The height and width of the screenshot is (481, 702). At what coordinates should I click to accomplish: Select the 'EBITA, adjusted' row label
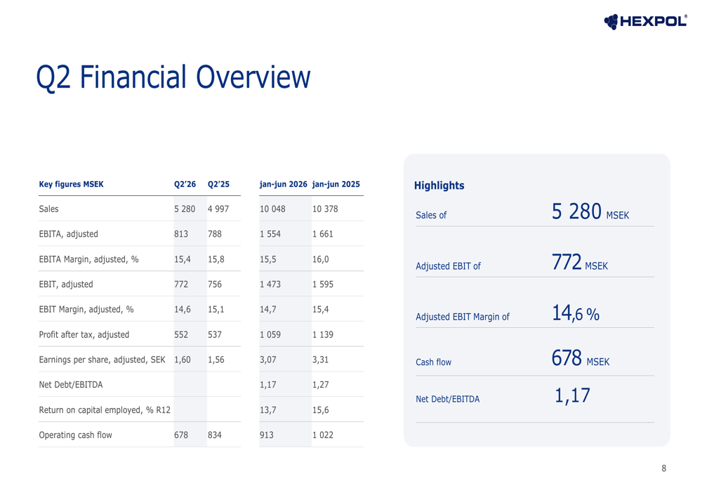(68, 234)
